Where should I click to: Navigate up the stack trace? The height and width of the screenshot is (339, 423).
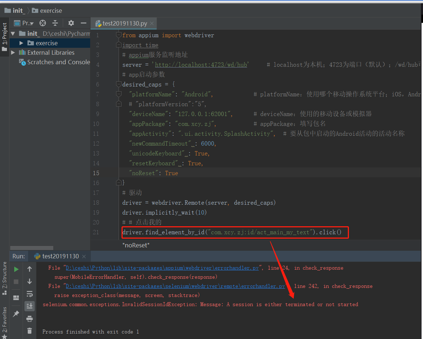[30, 270]
